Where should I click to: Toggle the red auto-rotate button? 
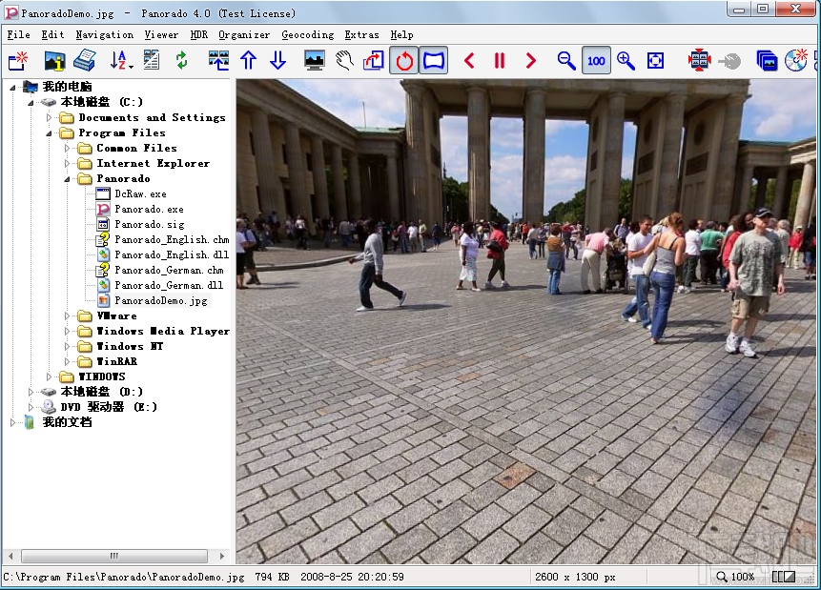pos(403,61)
